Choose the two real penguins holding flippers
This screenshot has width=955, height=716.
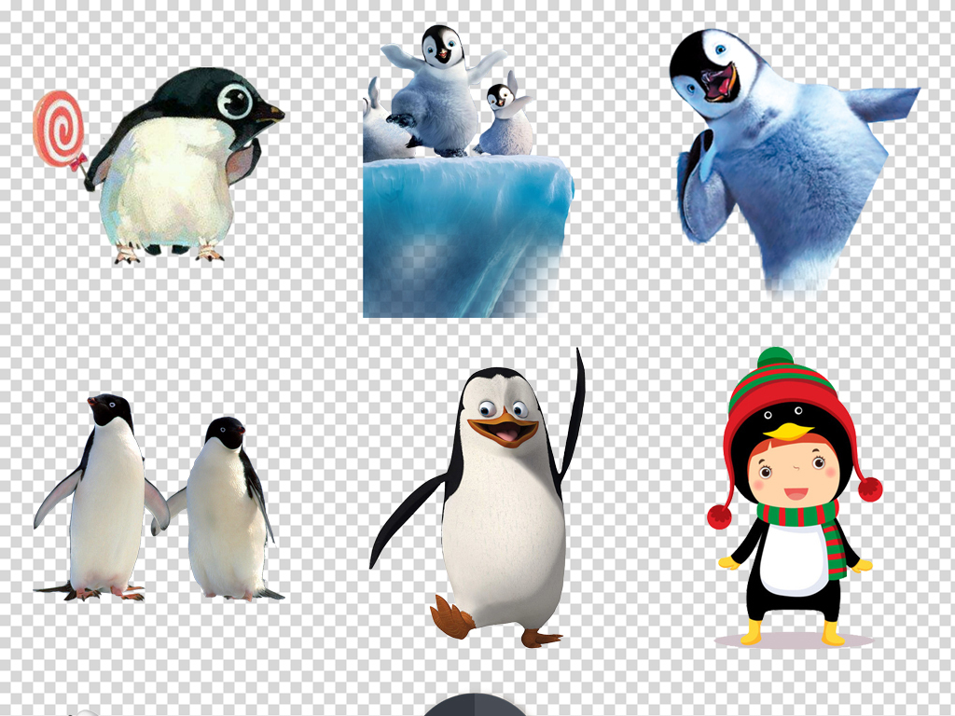click(159, 498)
